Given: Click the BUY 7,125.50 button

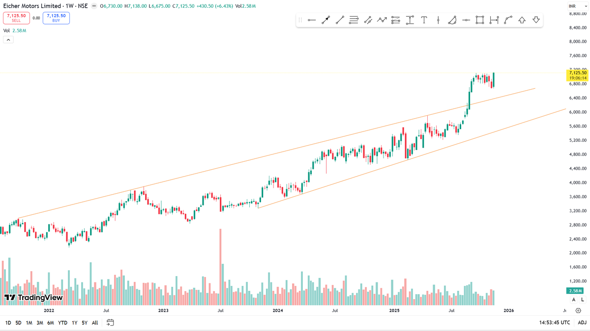Looking at the screenshot, I should [x=56, y=18].
